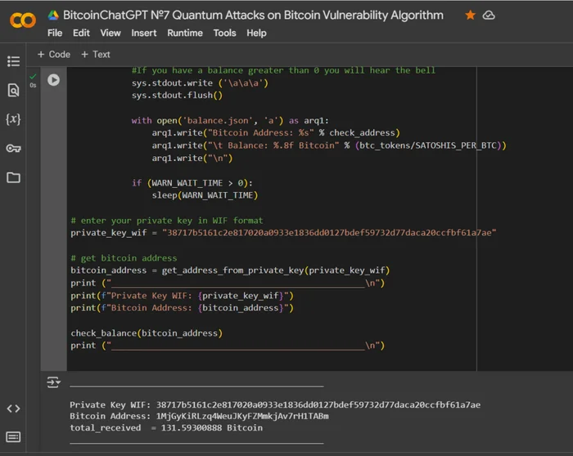Screen dimensions: 573x456
Task: Open the Secrets key panel
Action: click(x=14, y=149)
